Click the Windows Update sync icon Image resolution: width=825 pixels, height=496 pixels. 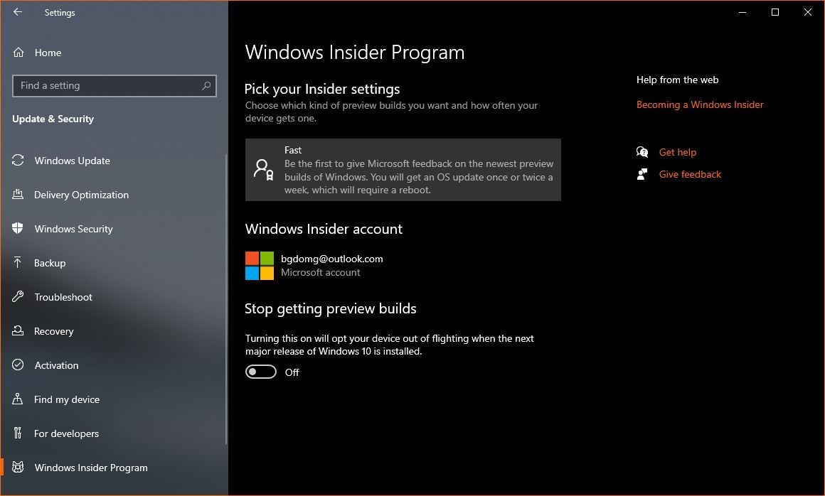coord(18,161)
